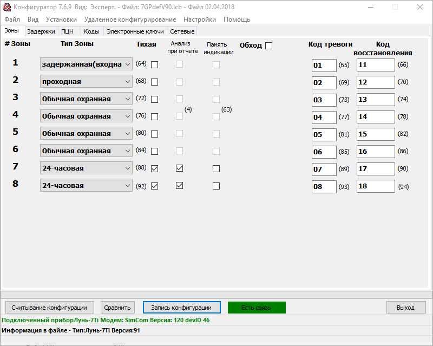433x346 pixels.
Task: Open the Файл menu
Action: click(12, 19)
